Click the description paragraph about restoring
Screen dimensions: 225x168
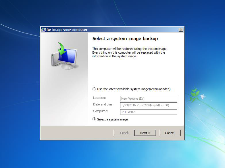(129, 52)
